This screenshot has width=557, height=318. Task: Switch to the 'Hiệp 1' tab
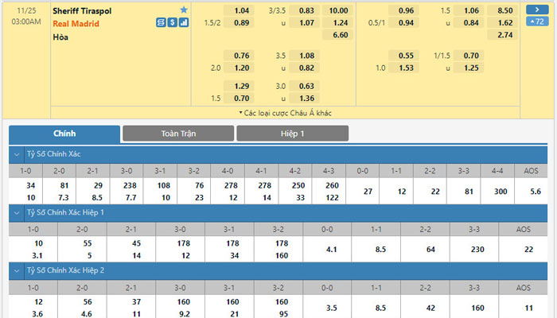pos(292,134)
